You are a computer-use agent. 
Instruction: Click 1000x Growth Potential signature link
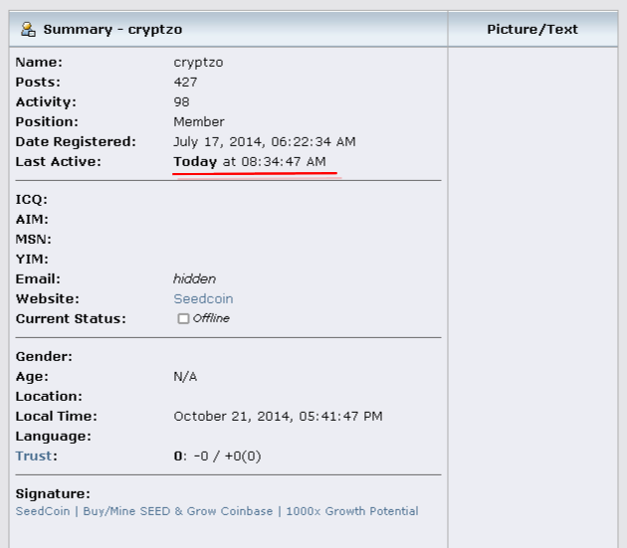point(352,511)
